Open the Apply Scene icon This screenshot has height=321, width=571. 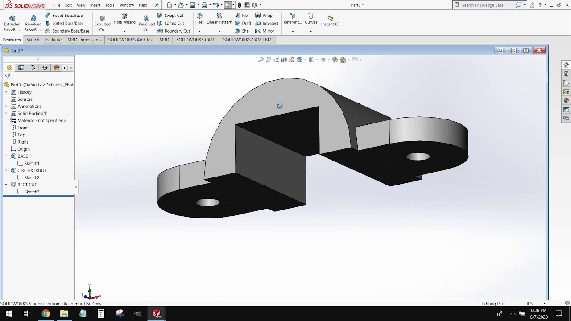343,60
